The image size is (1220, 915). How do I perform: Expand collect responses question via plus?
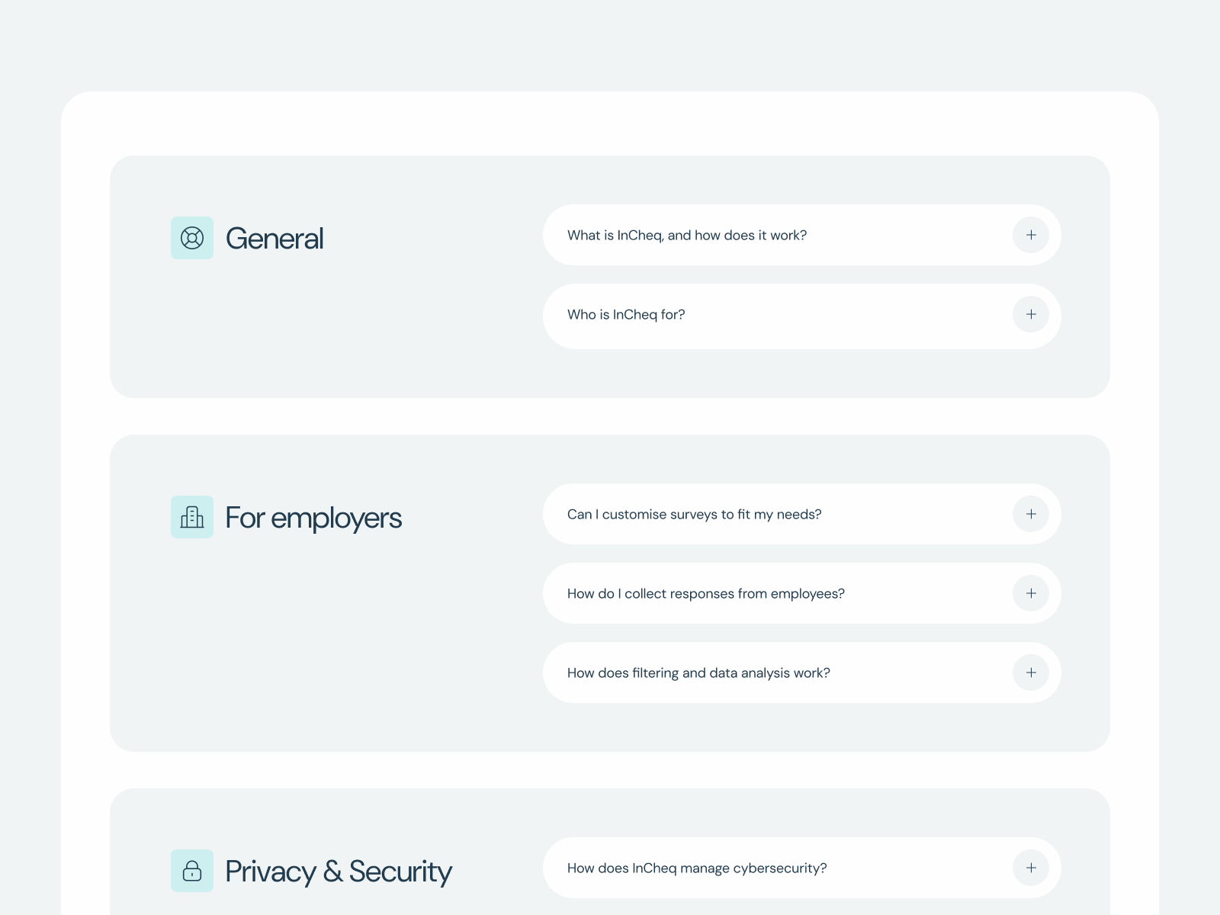[1031, 593]
